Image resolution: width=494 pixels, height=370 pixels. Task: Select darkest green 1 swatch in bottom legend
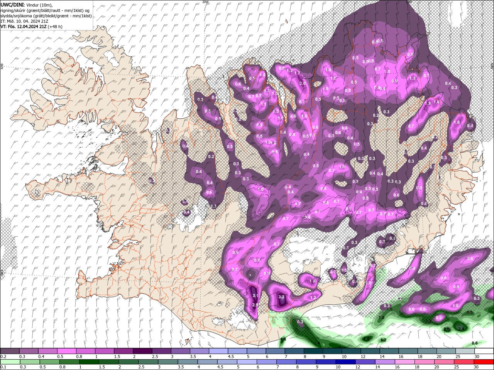(89, 362)
